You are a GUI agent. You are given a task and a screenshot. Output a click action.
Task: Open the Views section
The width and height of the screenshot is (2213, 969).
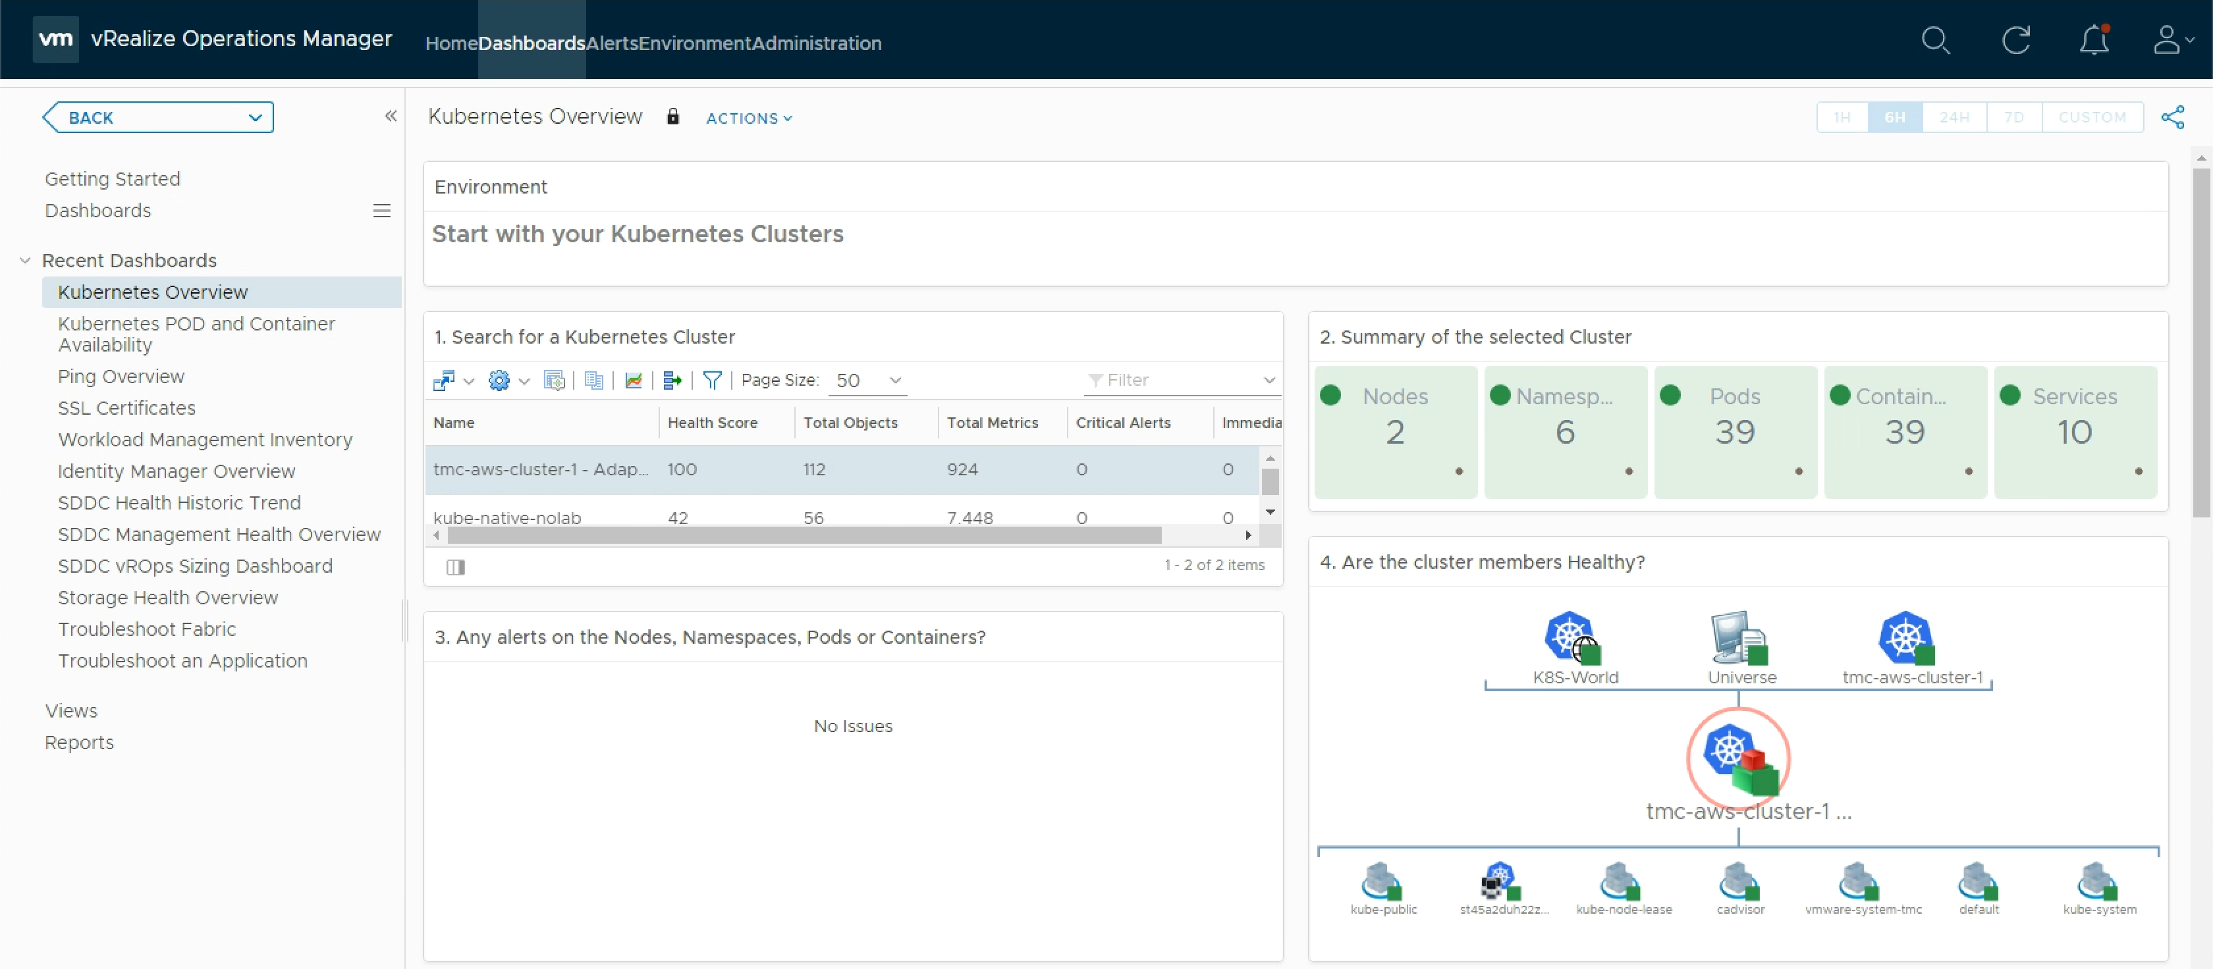coord(71,711)
